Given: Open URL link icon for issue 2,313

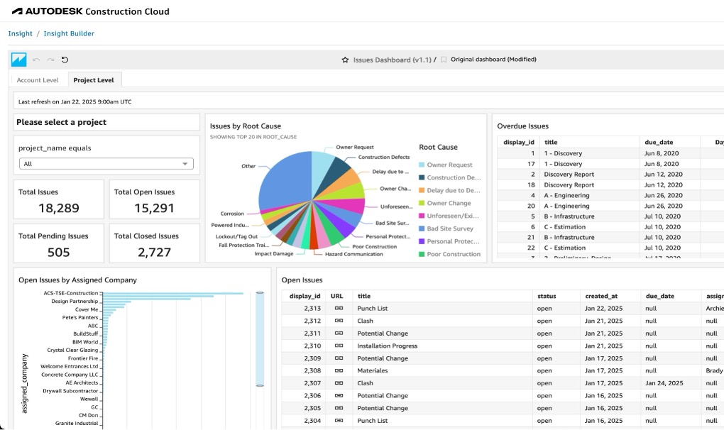Looking at the screenshot, I should point(339,308).
